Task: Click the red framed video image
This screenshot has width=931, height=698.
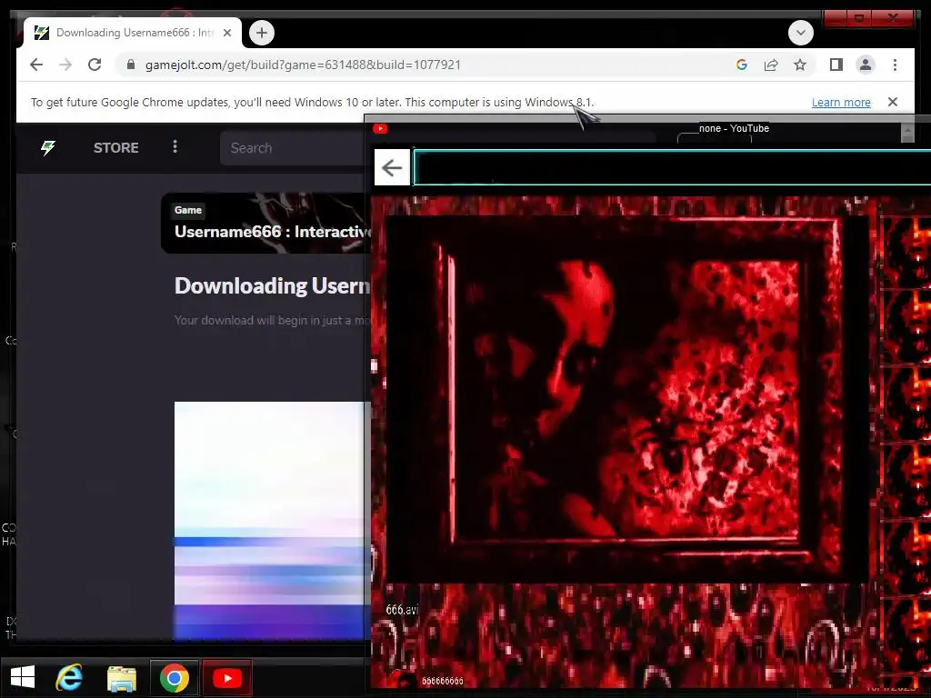Action: (x=626, y=399)
